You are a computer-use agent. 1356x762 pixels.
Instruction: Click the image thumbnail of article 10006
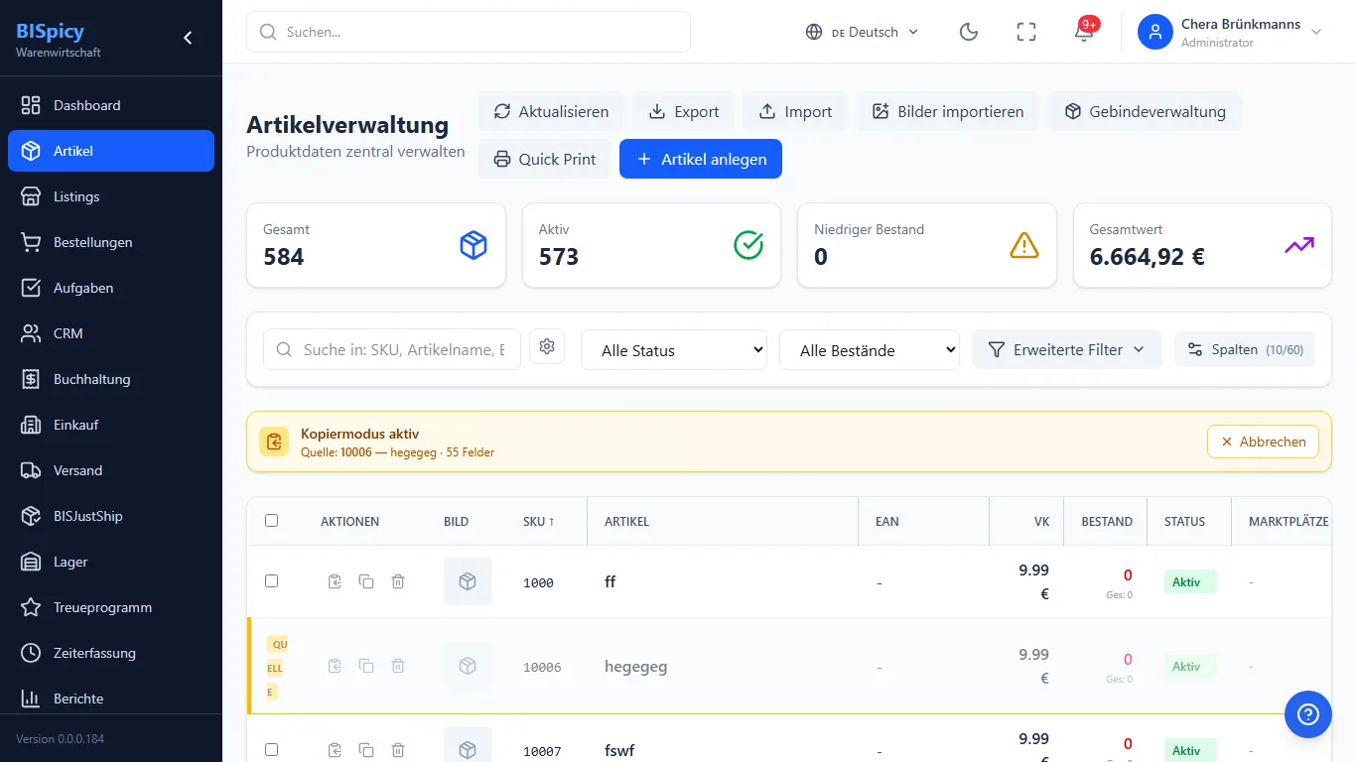pyautogui.click(x=468, y=666)
